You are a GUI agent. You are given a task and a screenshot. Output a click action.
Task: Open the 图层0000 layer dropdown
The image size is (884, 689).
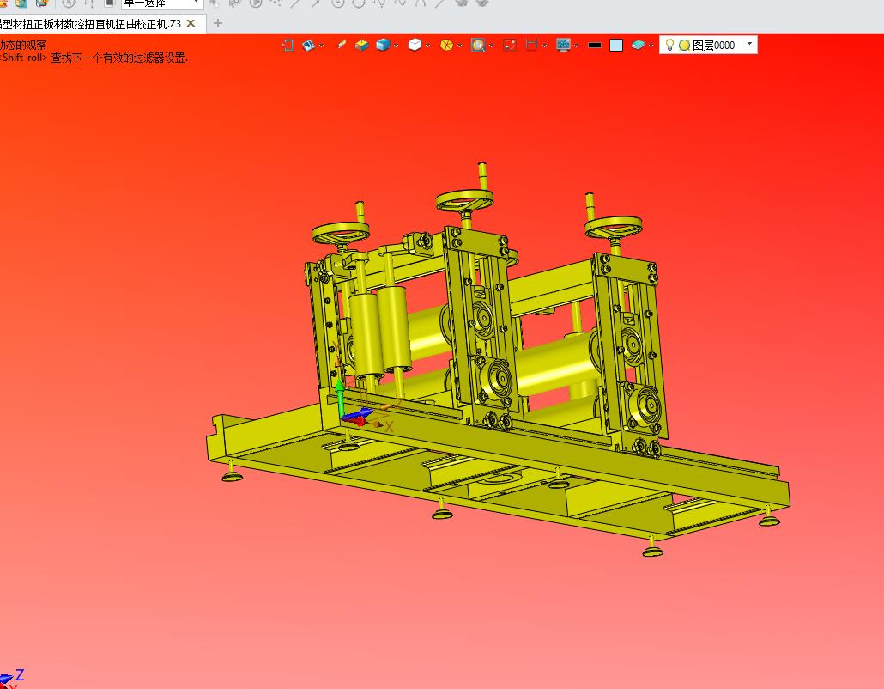(749, 43)
